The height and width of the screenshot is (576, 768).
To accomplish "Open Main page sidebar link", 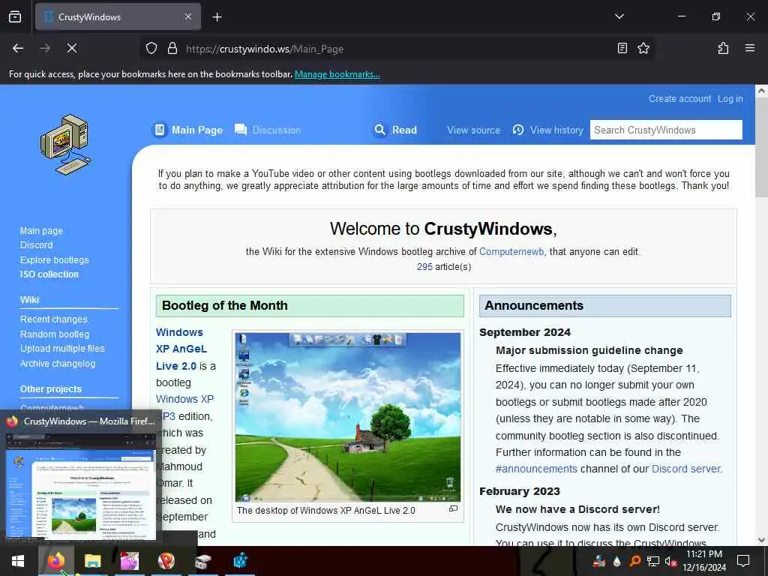I will click(x=41, y=231).
